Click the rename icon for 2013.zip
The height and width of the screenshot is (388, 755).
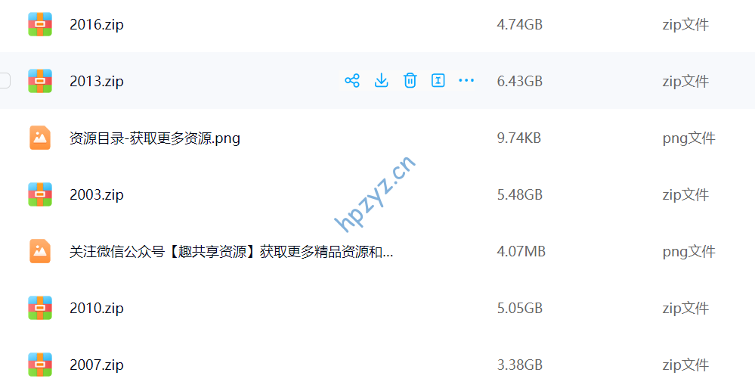[x=438, y=80]
